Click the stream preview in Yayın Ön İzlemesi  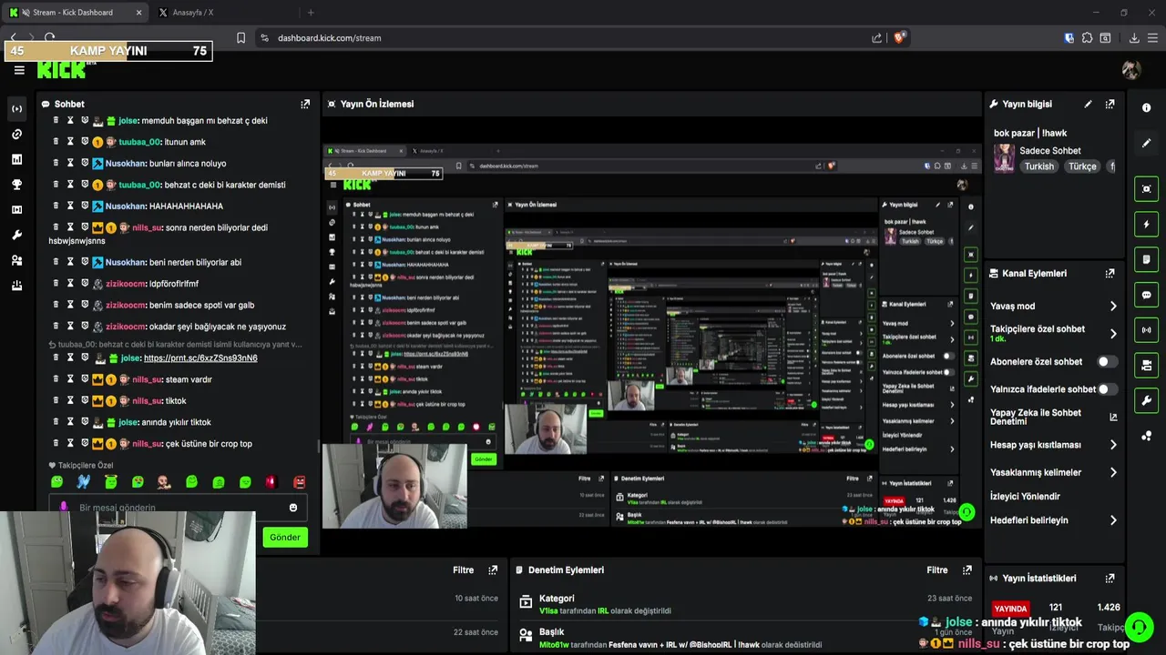[652, 334]
